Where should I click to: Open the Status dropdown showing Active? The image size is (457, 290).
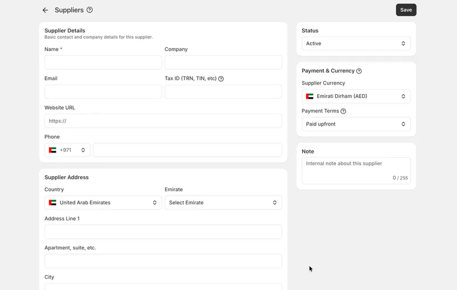[x=356, y=43]
